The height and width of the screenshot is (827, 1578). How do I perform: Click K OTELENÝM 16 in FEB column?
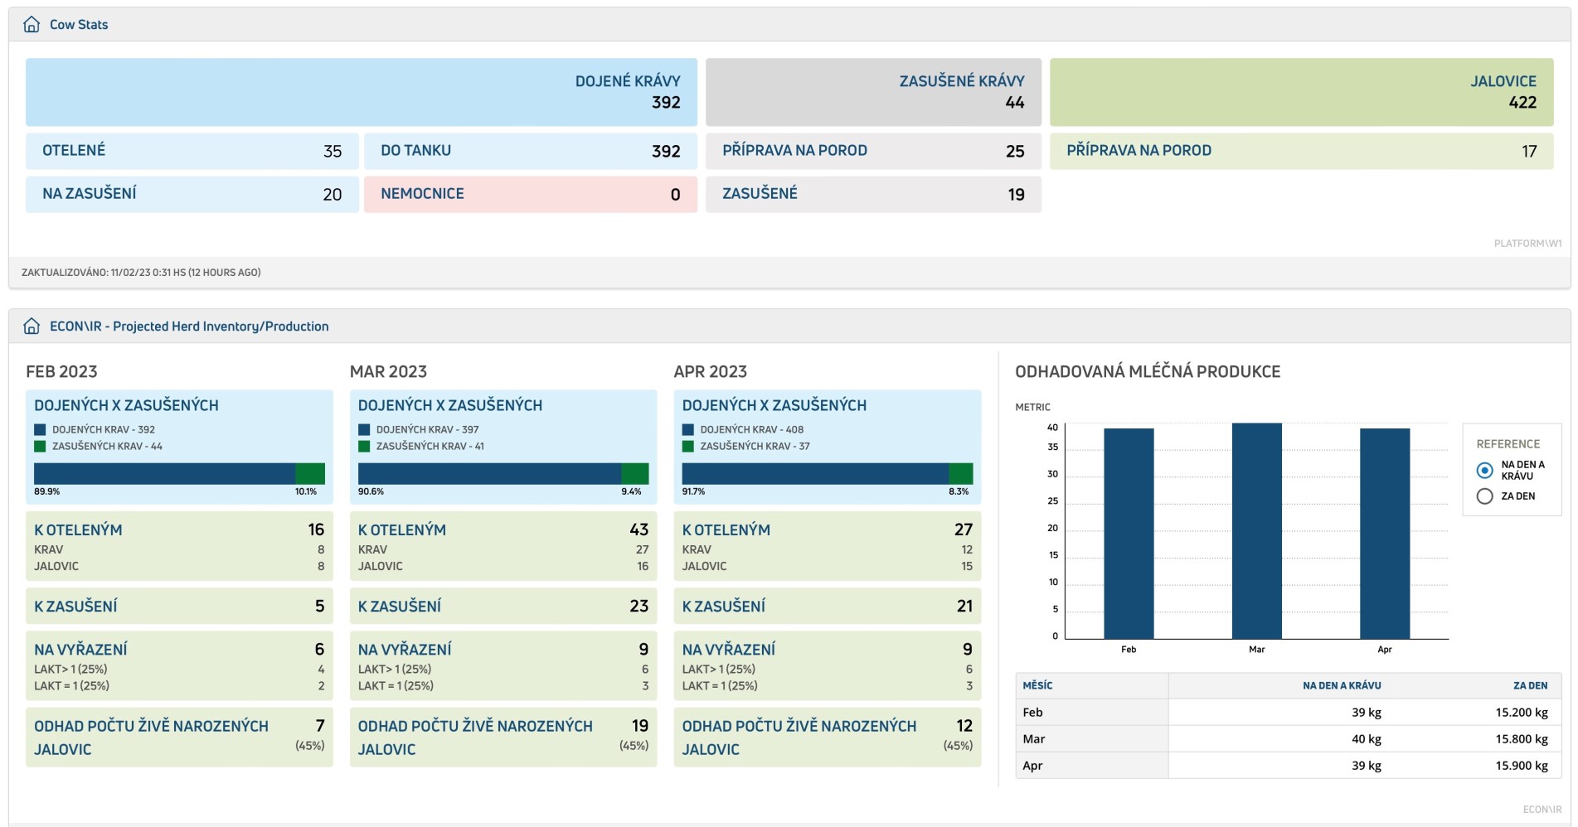(179, 546)
